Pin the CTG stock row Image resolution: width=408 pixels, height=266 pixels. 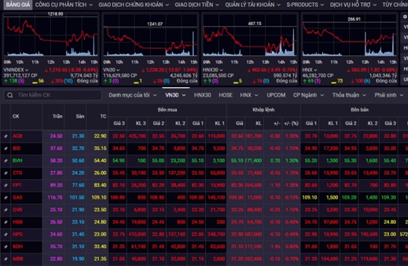pyautogui.click(x=5, y=173)
